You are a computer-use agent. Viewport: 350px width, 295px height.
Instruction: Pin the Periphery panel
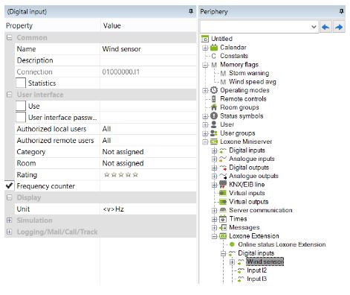coord(341,11)
